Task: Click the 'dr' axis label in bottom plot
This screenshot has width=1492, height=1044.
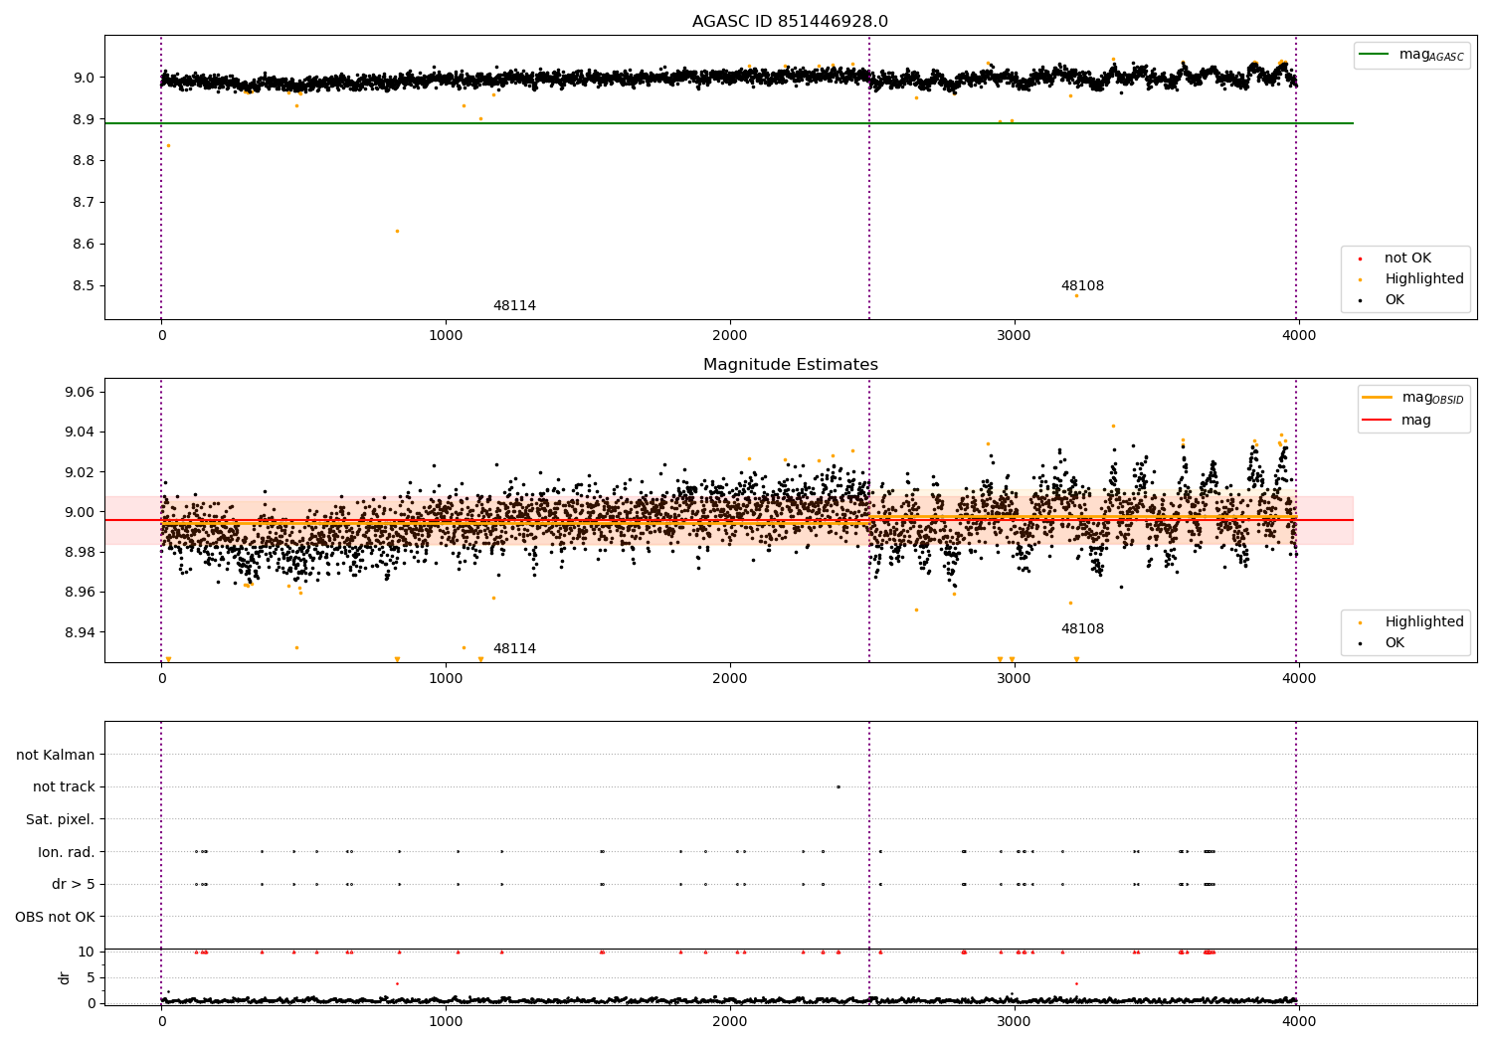Action: click(x=65, y=977)
